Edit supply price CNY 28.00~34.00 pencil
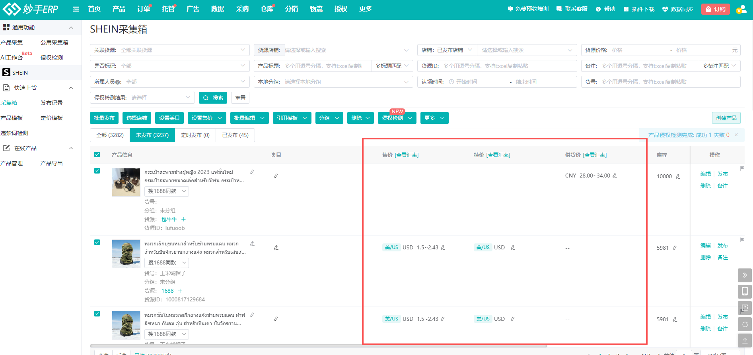The image size is (753, 355). pos(615,176)
